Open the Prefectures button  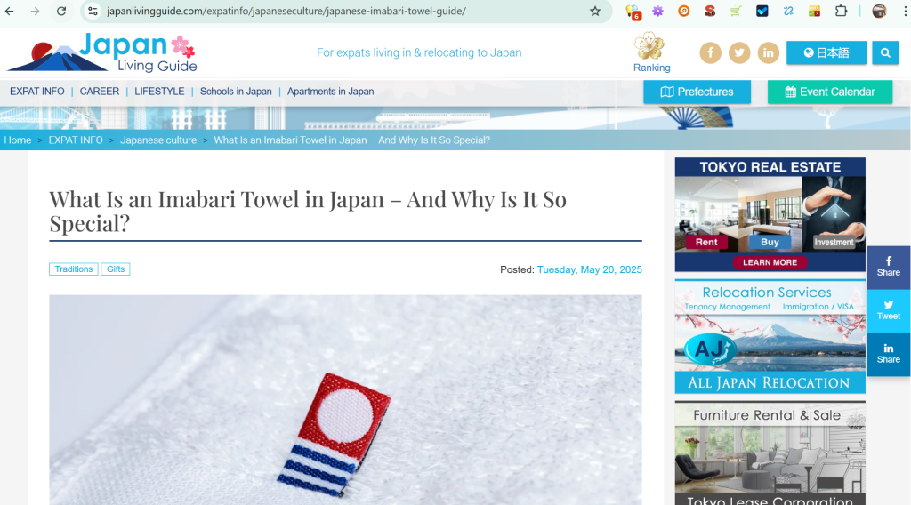[697, 92]
